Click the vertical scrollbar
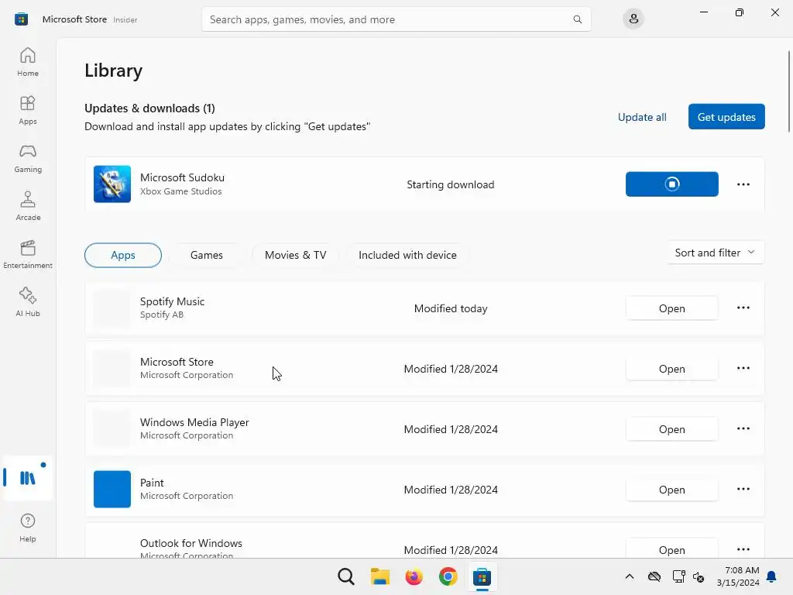 pos(788,91)
